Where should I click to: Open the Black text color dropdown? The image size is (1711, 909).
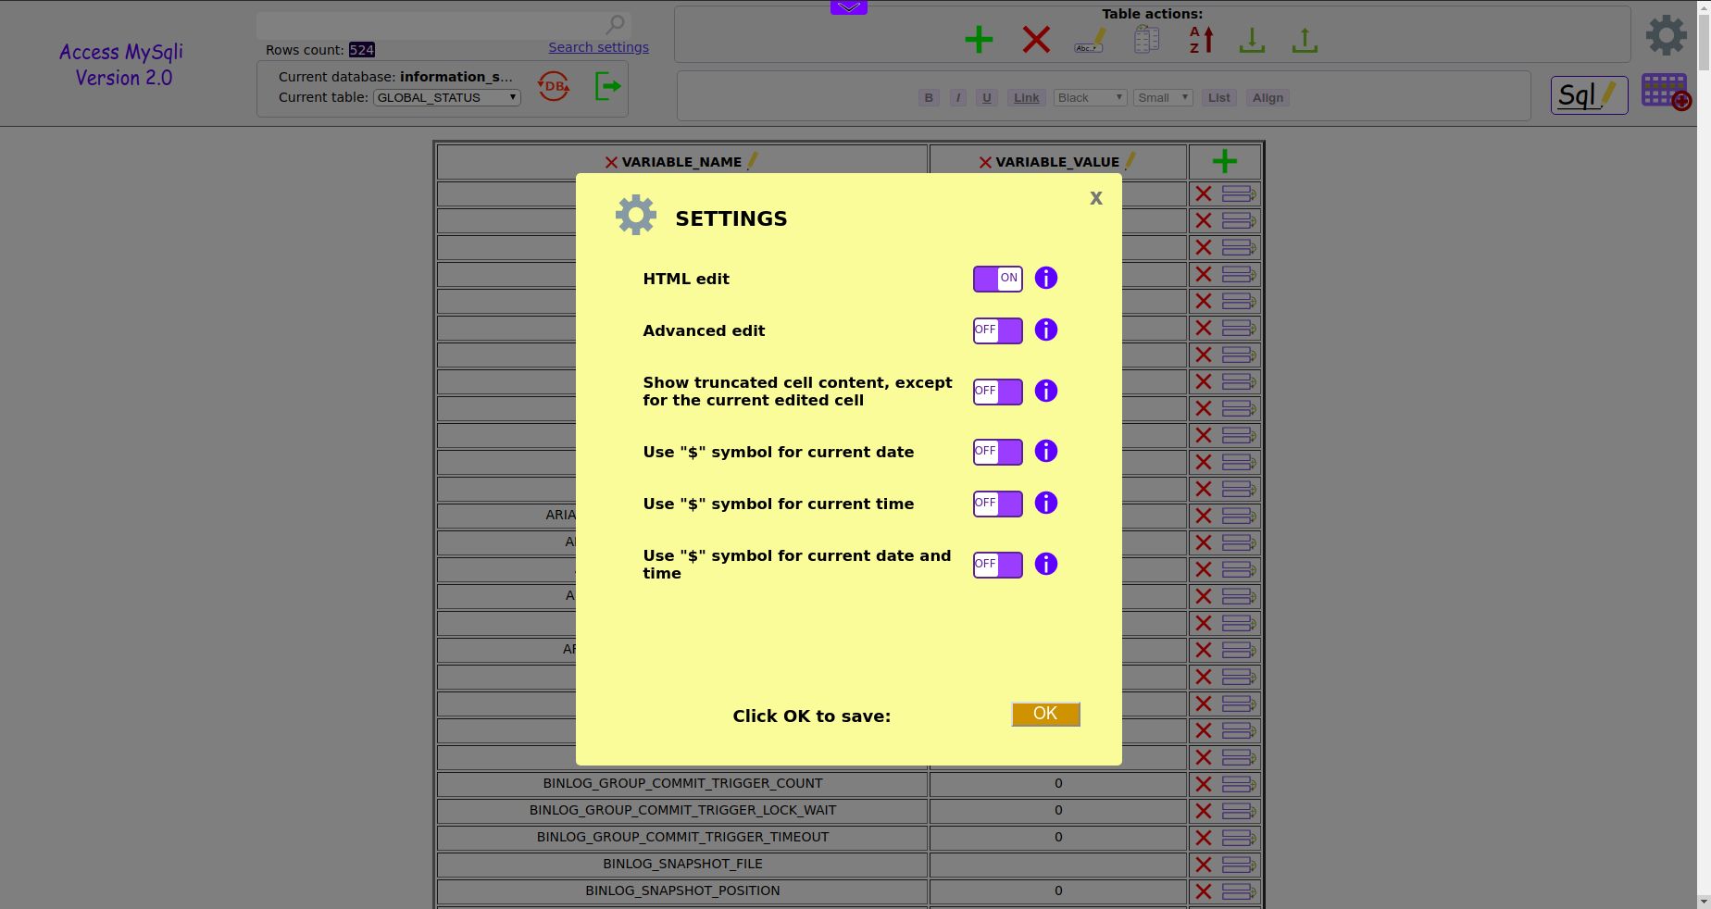point(1090,98)
